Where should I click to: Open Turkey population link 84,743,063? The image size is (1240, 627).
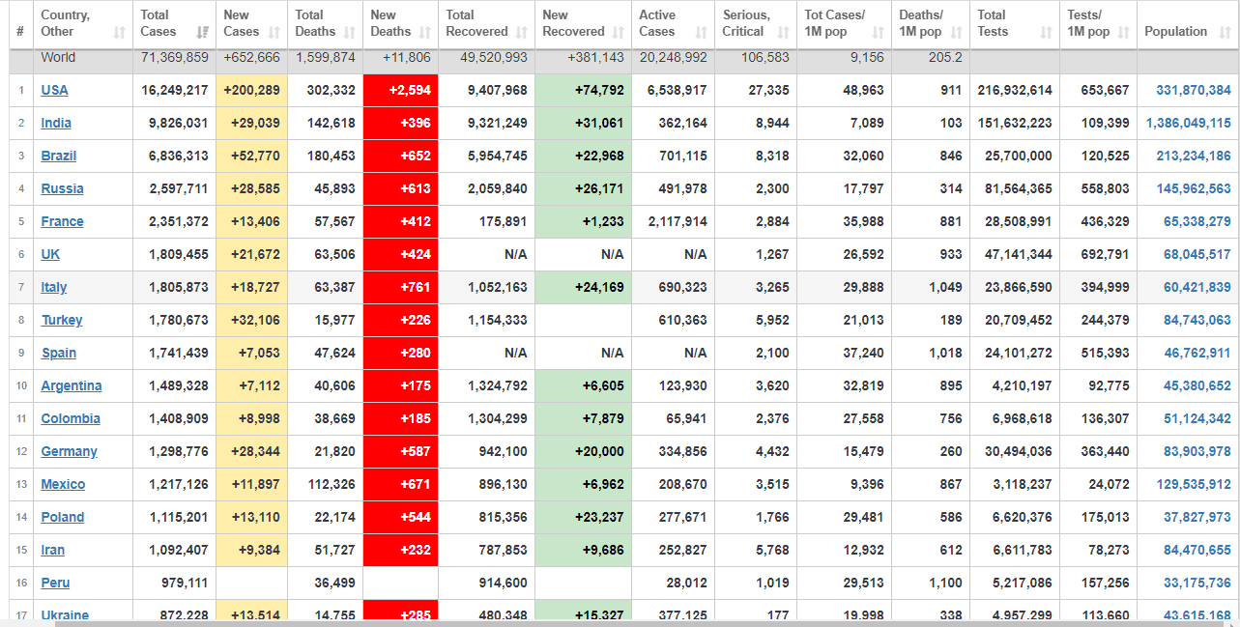pos(1197,320)
